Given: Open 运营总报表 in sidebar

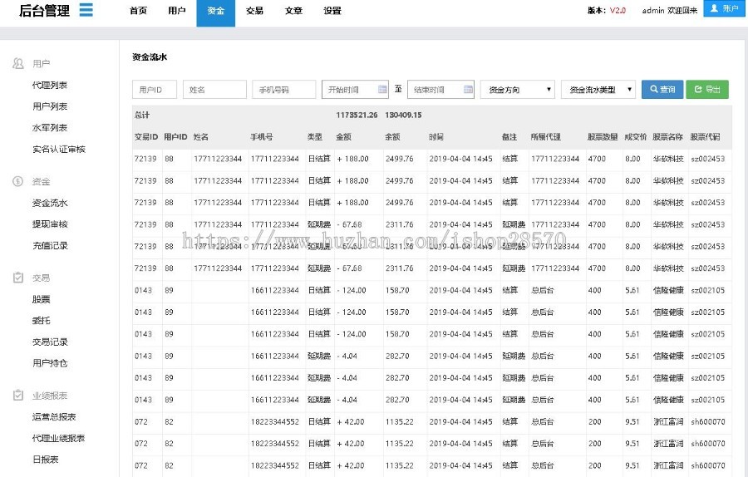Looking at the screenshot, I should click(x=54, y=417).
